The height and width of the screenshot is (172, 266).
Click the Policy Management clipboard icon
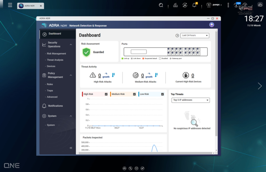[x=44, y=75]
